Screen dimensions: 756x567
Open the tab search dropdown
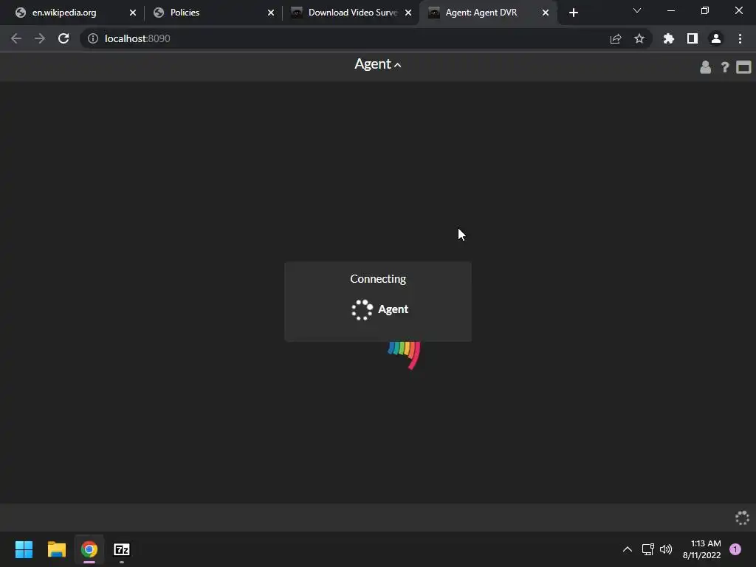point(637,10)
